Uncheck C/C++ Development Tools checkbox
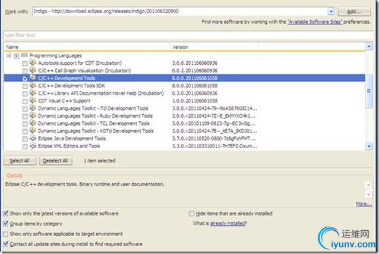This screenshot has height=254, width=379. click(x=25, y=79)
